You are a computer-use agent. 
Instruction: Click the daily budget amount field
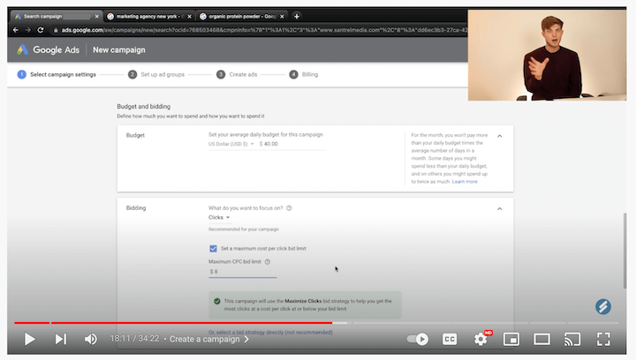(291, 144)
